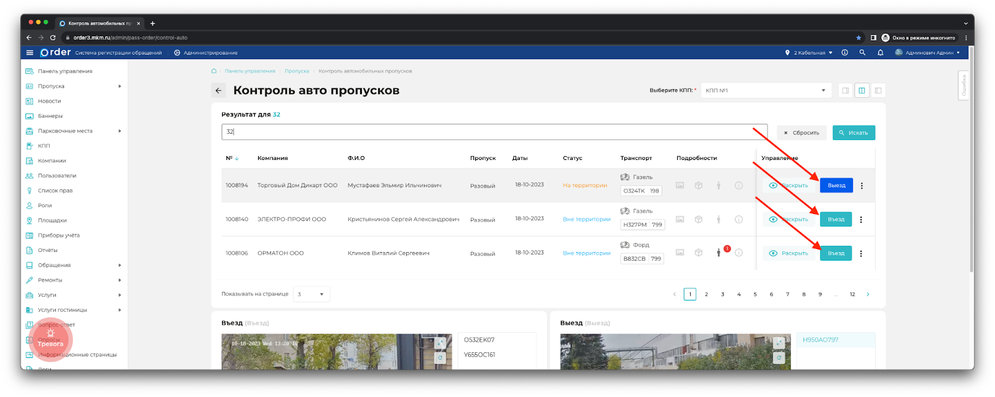Open the hamburger menu beside Order logo
The image size is (995, 397).
click(29, 53)
